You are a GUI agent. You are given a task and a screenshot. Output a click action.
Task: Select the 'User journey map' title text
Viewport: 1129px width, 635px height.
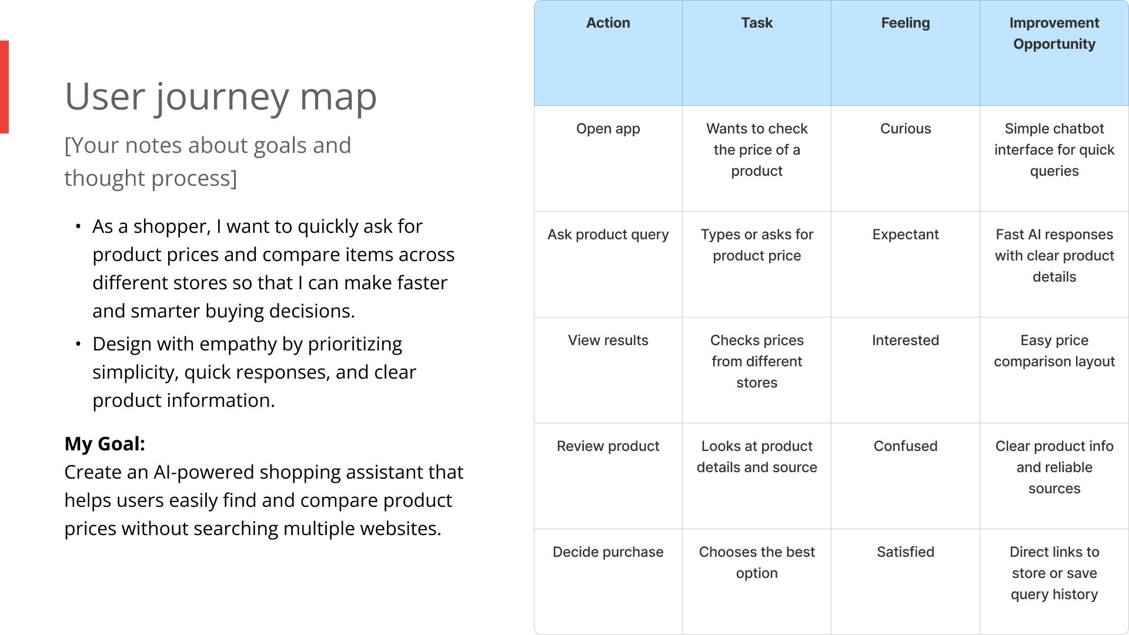pos(221,97)
